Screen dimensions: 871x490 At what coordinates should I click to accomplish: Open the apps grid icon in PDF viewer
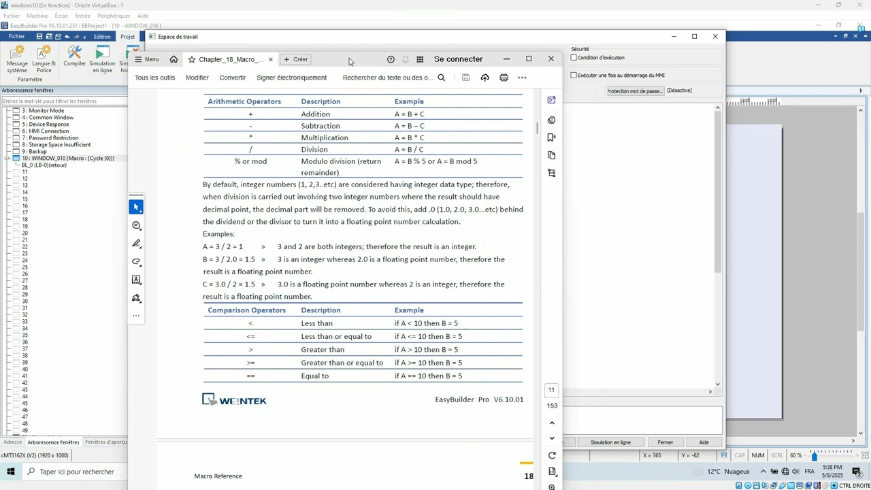(x=420, y=59)
